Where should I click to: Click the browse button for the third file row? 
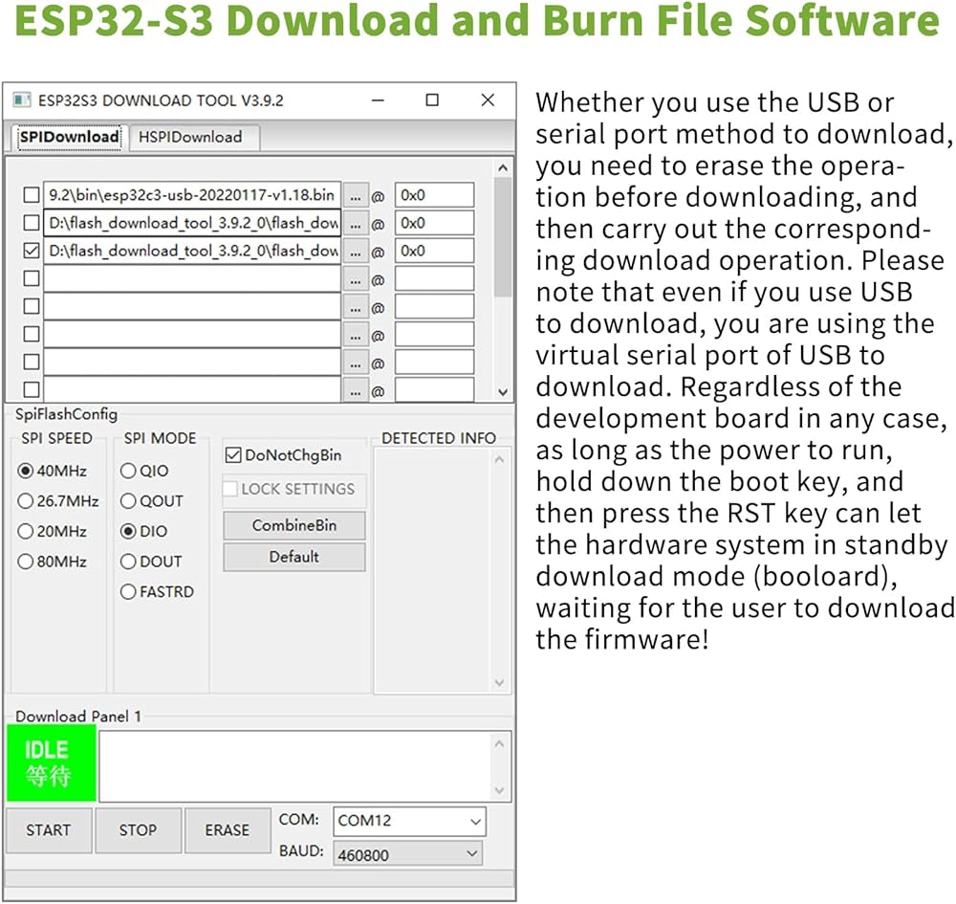[355, 252]
